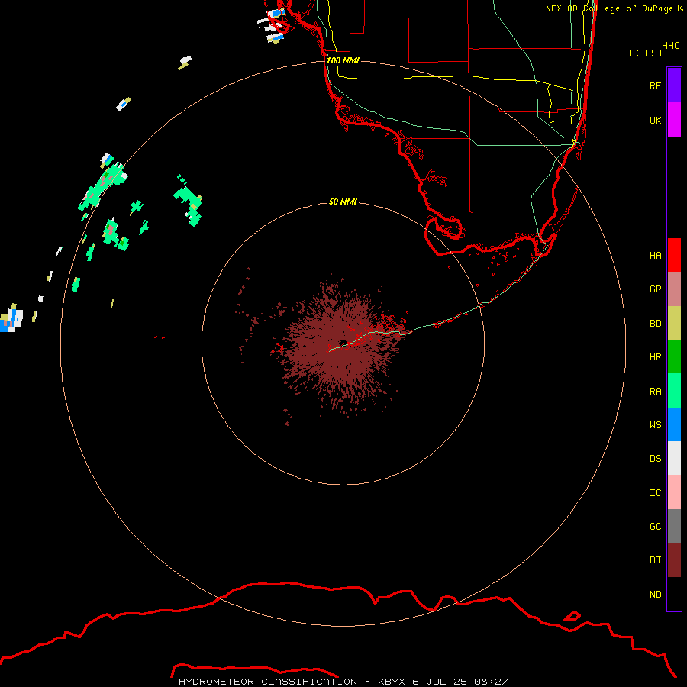The image size is (687, 687).
Task: Click the ND black legend swatch
Action: (674, 594)
